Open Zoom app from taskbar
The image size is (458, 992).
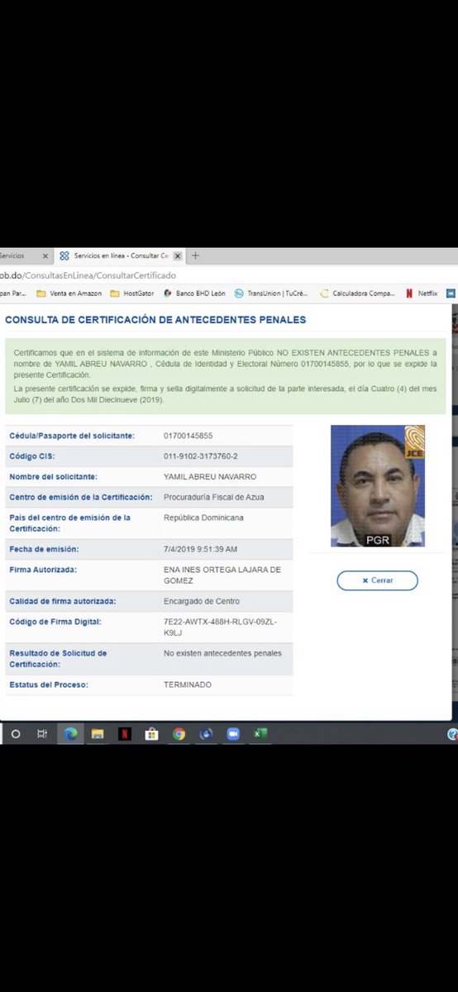[x=233, y=733]
